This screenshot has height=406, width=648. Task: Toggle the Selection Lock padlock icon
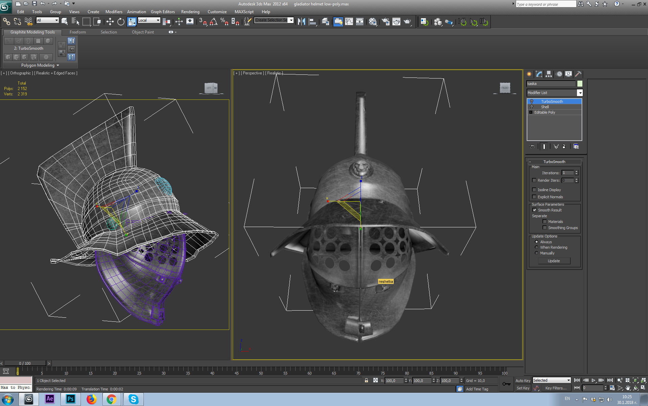(x=366, y=381)
